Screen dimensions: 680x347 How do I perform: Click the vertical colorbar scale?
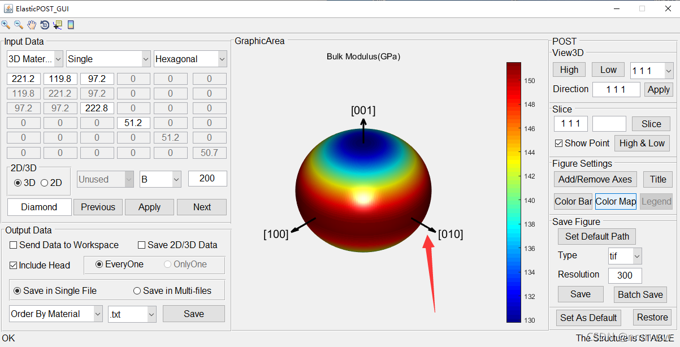click(x=514, y=192)
